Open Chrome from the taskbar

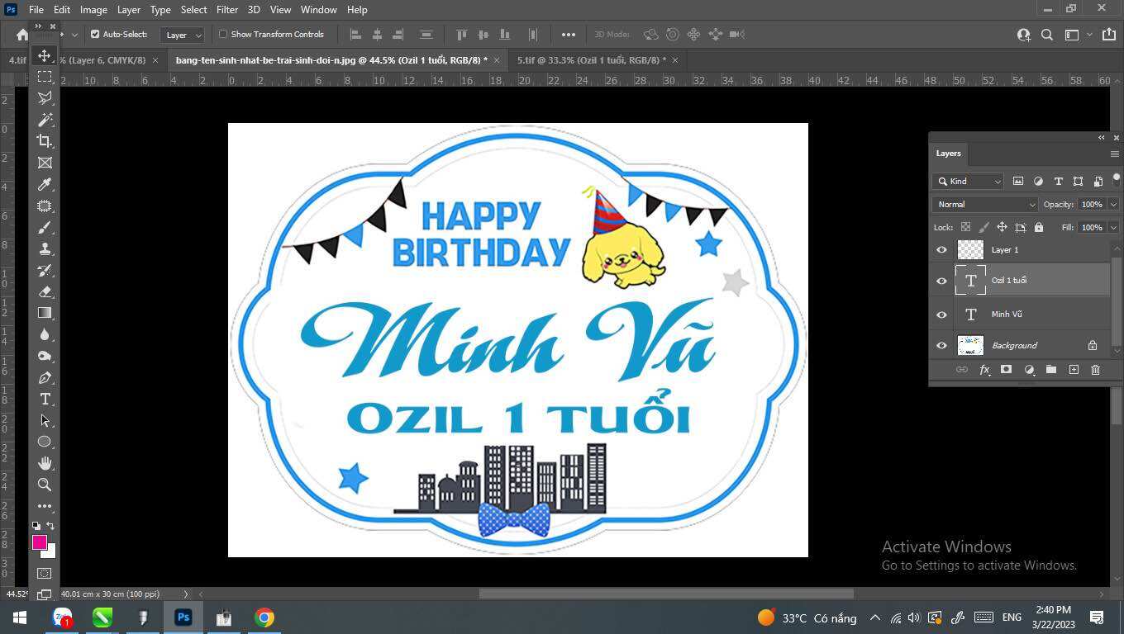click(264, 617)
